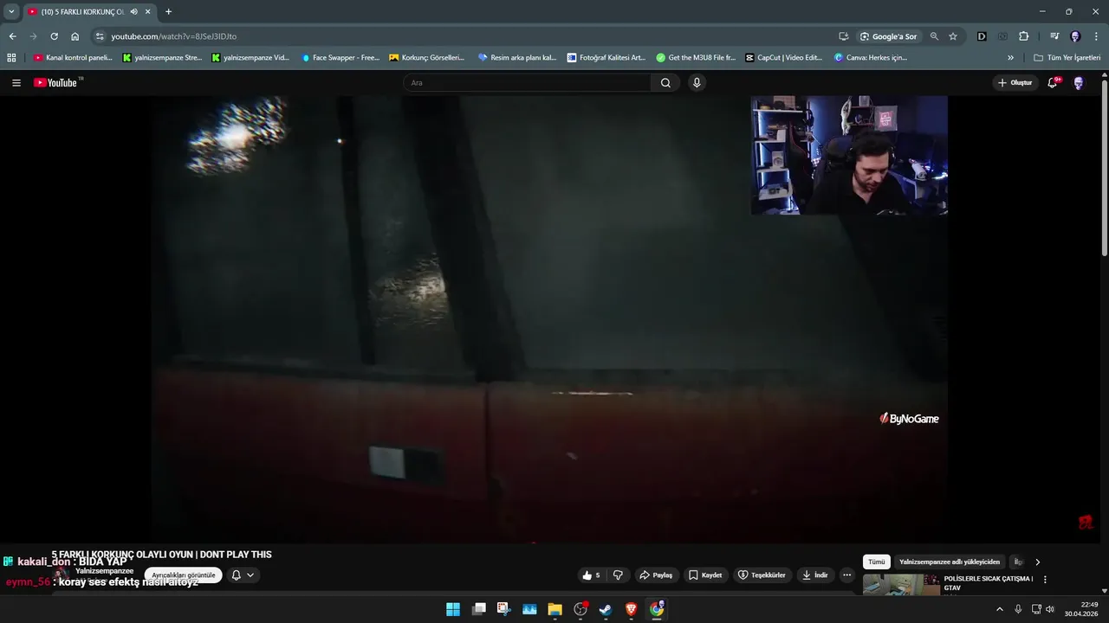Close the YouTube browser tab
This screenshot has width=1109, height=623.
[x=148, y=12]
